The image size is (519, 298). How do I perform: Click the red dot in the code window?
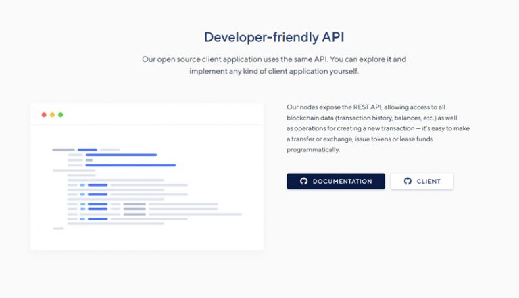point(44,115)
